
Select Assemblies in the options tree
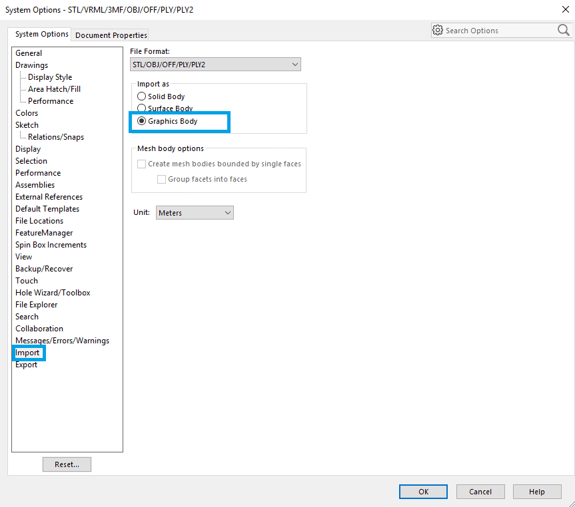(x=35, y=185)
